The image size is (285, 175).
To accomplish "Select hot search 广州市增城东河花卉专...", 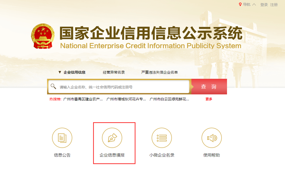I will pos(126,99).
